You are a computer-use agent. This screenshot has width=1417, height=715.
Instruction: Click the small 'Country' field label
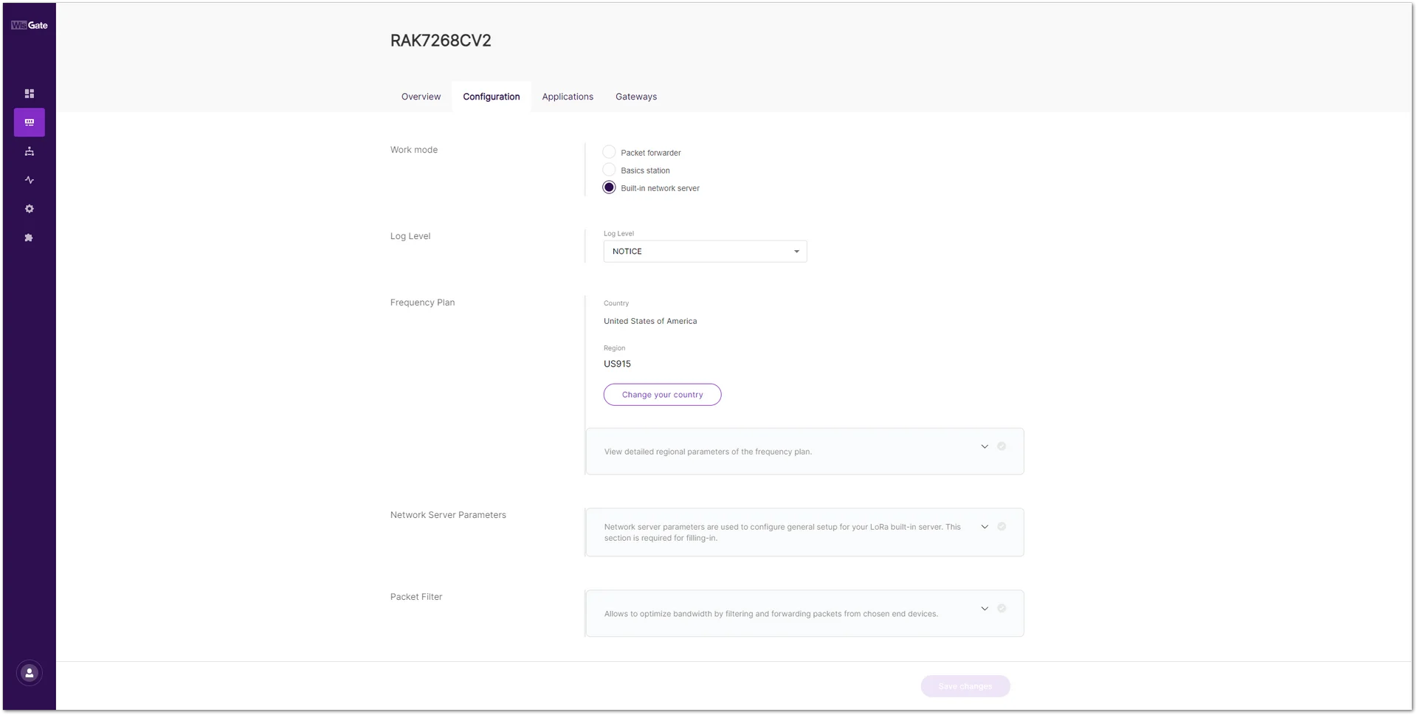[616, 303]
